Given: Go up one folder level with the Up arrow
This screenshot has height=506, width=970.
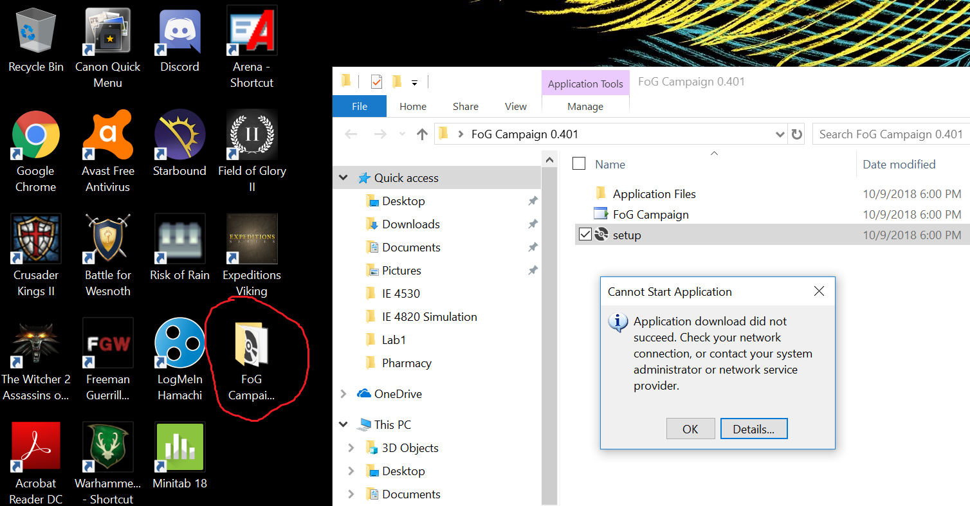Looking at the screenshot, I should pyautogui.click(x=422, y=134).
